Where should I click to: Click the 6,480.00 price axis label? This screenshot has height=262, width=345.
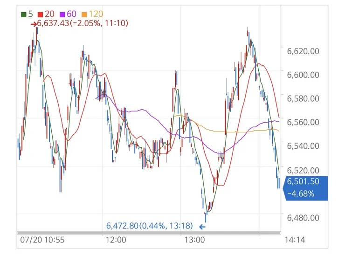[x=303, y=218]
